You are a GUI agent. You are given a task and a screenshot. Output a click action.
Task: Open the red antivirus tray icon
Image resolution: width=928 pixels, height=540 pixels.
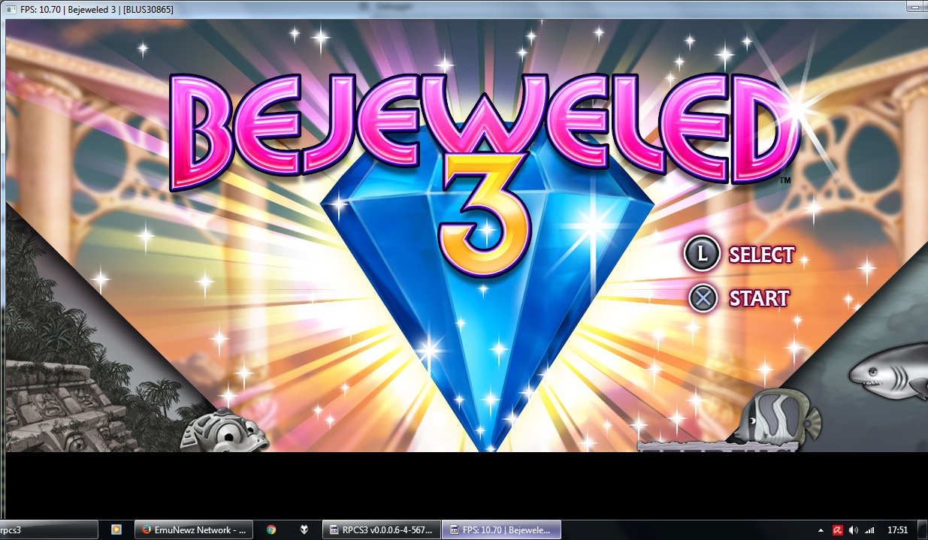click(838, 530)
